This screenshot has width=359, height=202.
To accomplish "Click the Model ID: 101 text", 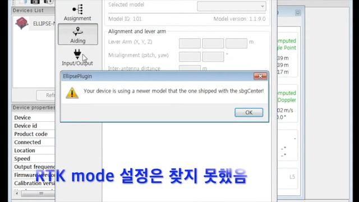I will [x=125, y=19].
